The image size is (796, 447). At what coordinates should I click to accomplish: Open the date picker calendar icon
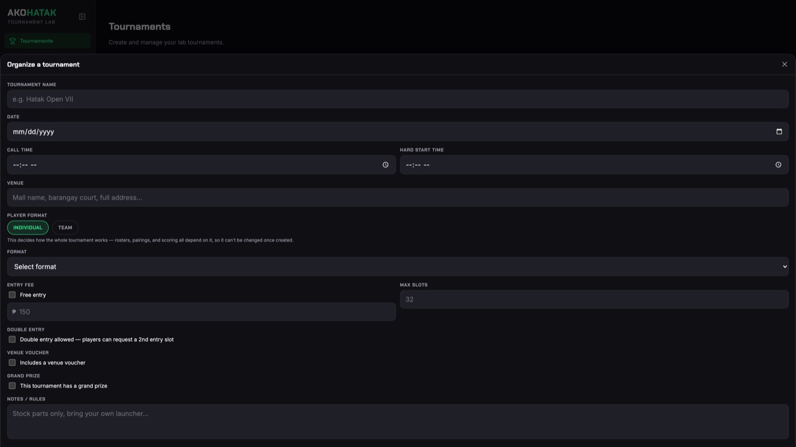(x=779, y=132)
